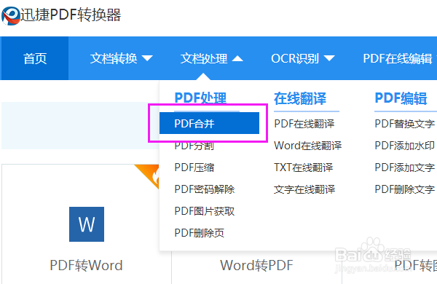Open the Word转PDF card
Image resolution: width=437 pixels, height=284 pixels.
256,265
